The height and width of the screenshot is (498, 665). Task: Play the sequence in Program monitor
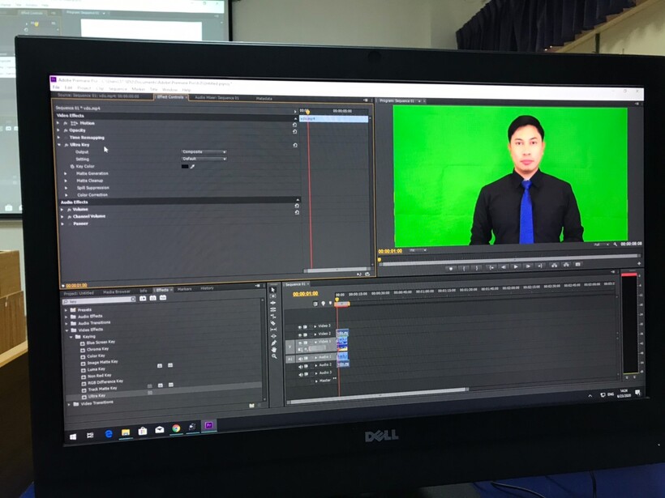click(516, 266)
